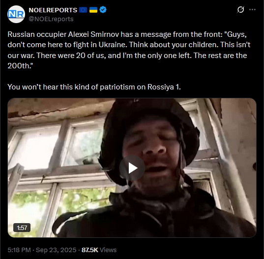Click the Rossiya 1 patriotism sentence
This screenshot has width=264, height=259.
pyautogui.click(x=94, y=87)
